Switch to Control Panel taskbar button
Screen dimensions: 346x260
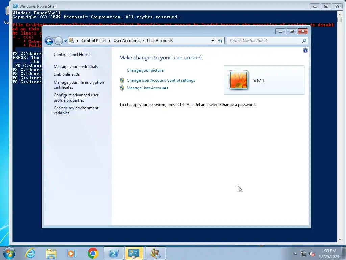pos(134,253)
